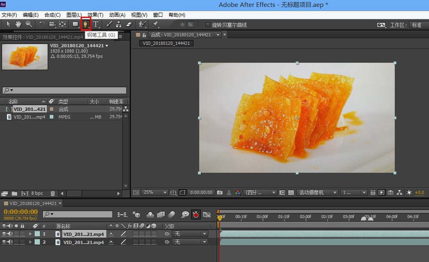Choose the Zoom magnifier tool
Screen dimensions: 429x262
28,24
